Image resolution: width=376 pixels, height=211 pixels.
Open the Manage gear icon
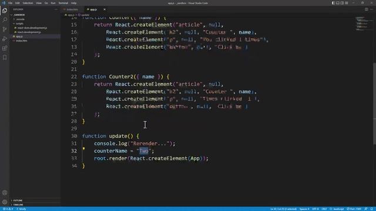coord(5,202)
